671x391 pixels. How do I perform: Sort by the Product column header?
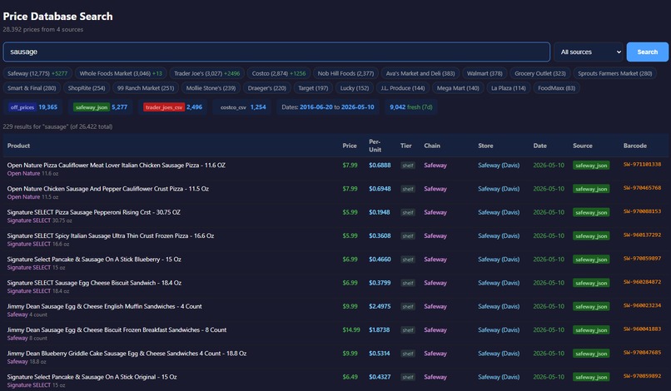(x=18, y=146)
